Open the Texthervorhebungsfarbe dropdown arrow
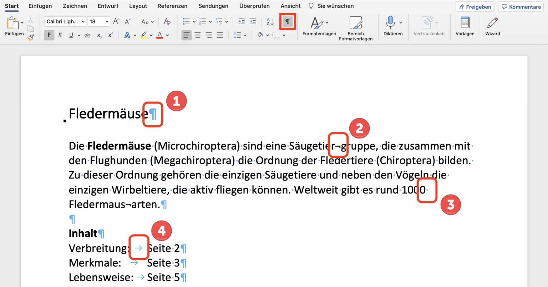 [151, 35]
